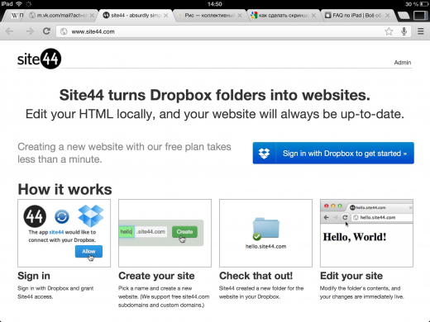This screenshot has width=430, height=322.
Task: Close the FAQ по iPad tab
Action: tap(388, 16)
